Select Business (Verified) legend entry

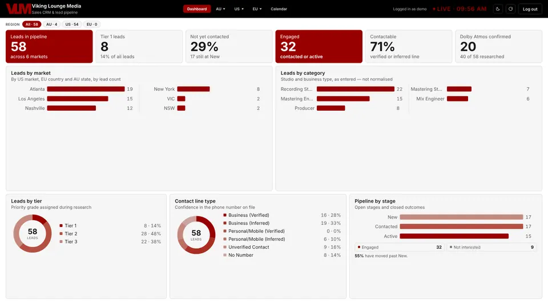tap(282, 215)
